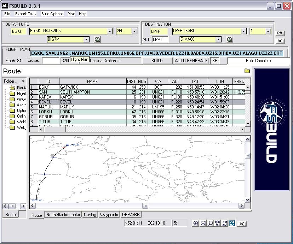
Task: Click the X icon in map toolbar
Action: point(242,224)
